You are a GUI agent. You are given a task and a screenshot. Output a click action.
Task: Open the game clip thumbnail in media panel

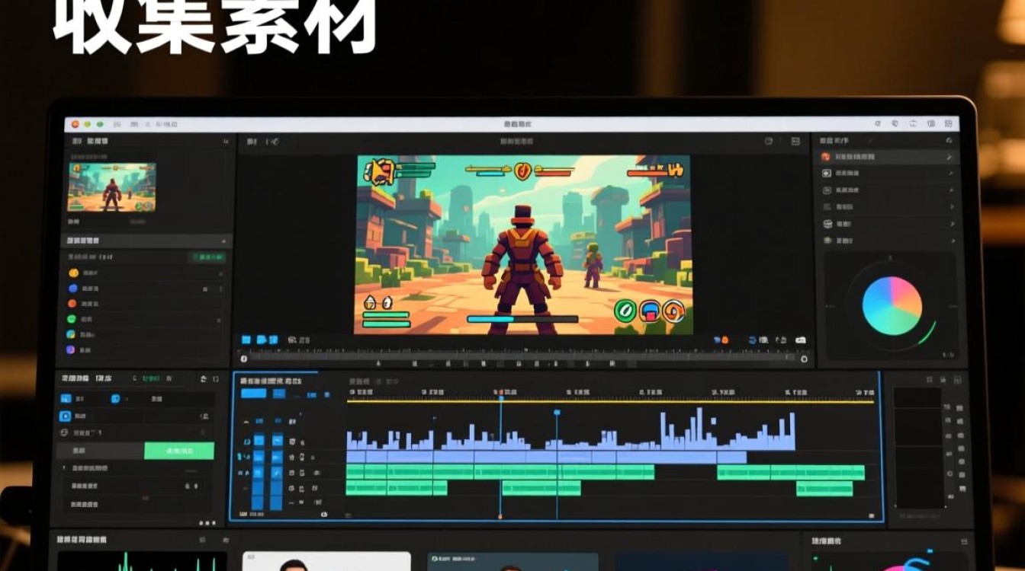click(111, 187)
